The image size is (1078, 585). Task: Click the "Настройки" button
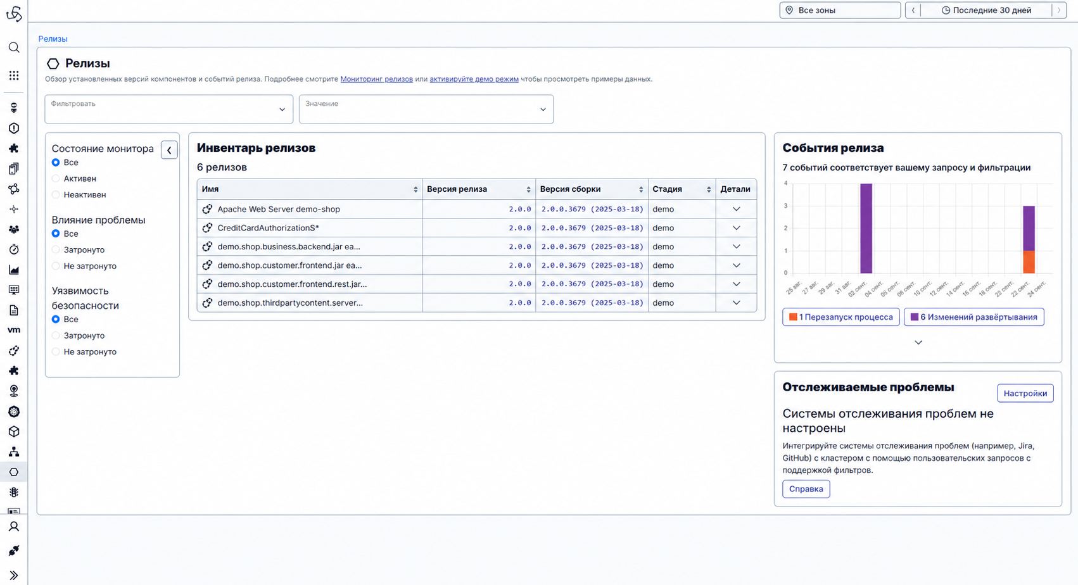coord(1025,393)
